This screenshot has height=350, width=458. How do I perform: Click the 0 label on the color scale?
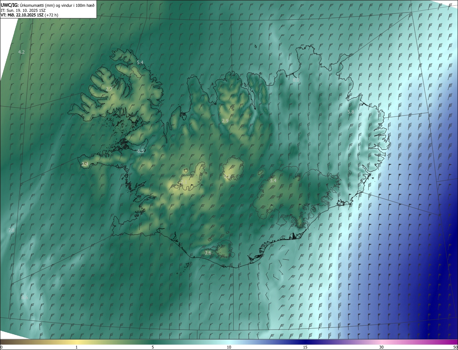pos(1,347)
